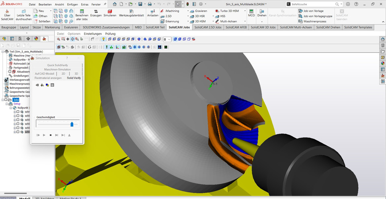Click the Home icon in title toolbar
The height and width of the screenshot is (199, 386).
tap(115, 4)
